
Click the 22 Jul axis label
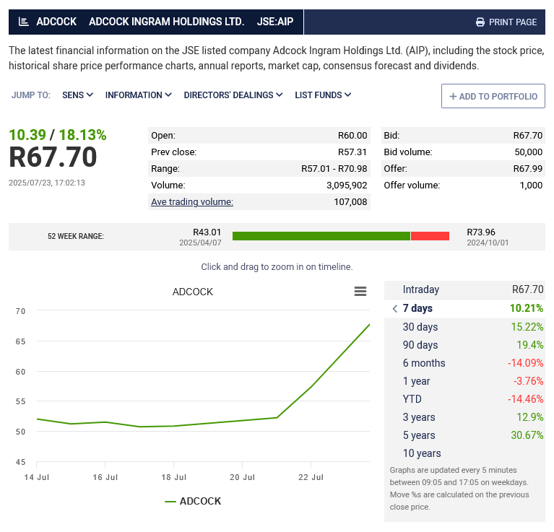pyautogui.click(x=311, y=477)
